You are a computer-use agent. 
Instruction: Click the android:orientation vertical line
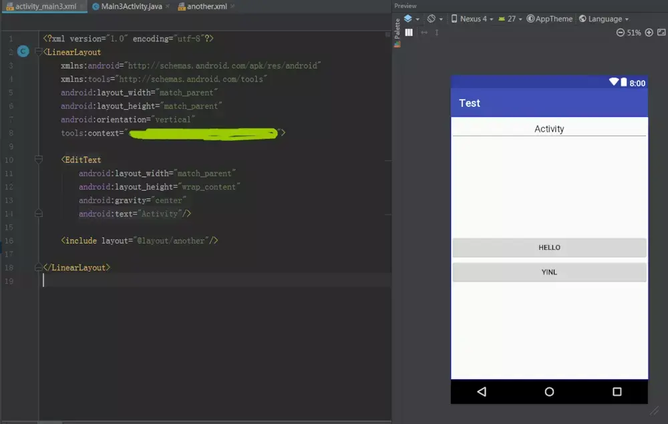[128, 120]
